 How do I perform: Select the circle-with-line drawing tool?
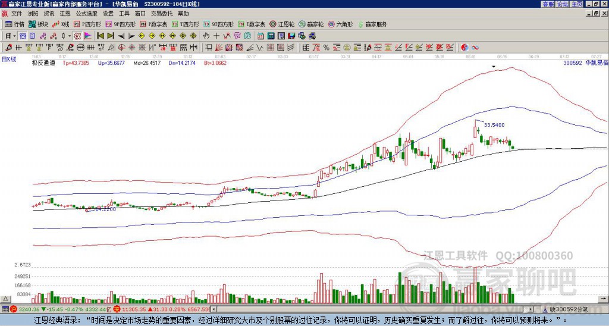[80, 48]
